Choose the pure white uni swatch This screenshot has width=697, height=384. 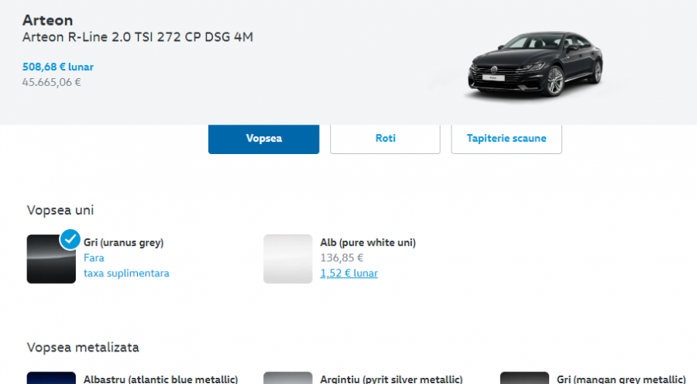287,259
